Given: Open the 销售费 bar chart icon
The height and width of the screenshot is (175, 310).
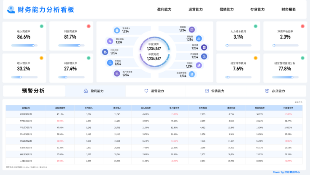Looking at the screenshot, I should [198, 38].
